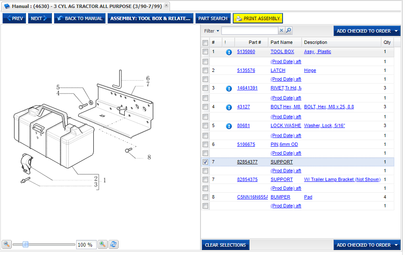
Task: Uncheck the 82854377 SUPPORT checkbox
Action: click(205, 162)
